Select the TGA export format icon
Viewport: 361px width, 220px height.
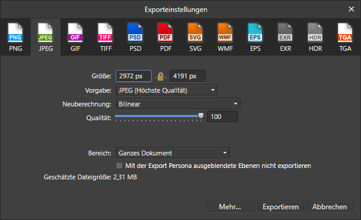345,37
